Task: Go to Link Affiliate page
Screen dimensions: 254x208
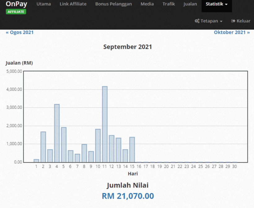Action: click(x=73, y=4)
